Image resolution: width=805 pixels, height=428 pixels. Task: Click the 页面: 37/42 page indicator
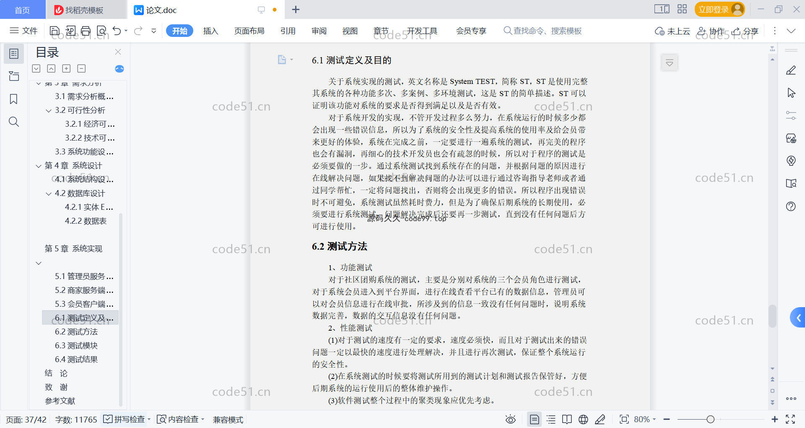(x=26, y=419)
